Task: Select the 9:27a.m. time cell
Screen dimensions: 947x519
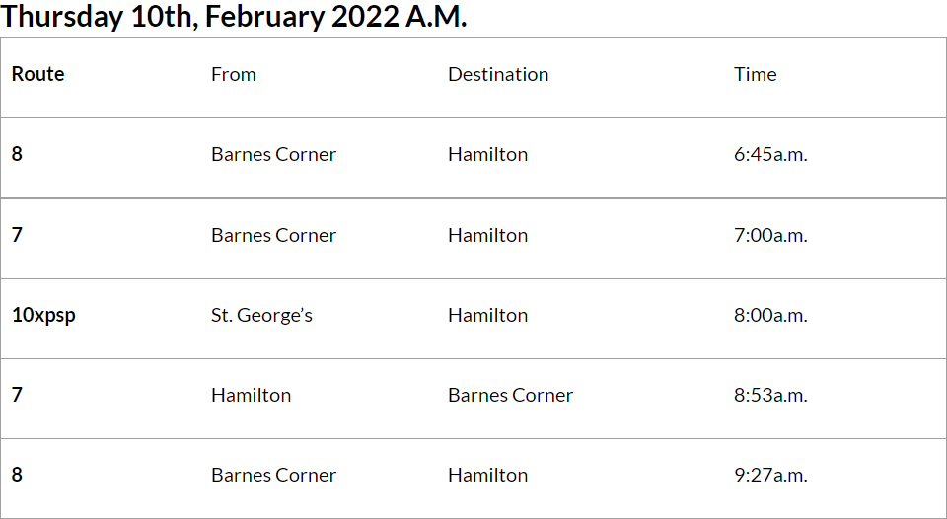Action: click(770, 475)
